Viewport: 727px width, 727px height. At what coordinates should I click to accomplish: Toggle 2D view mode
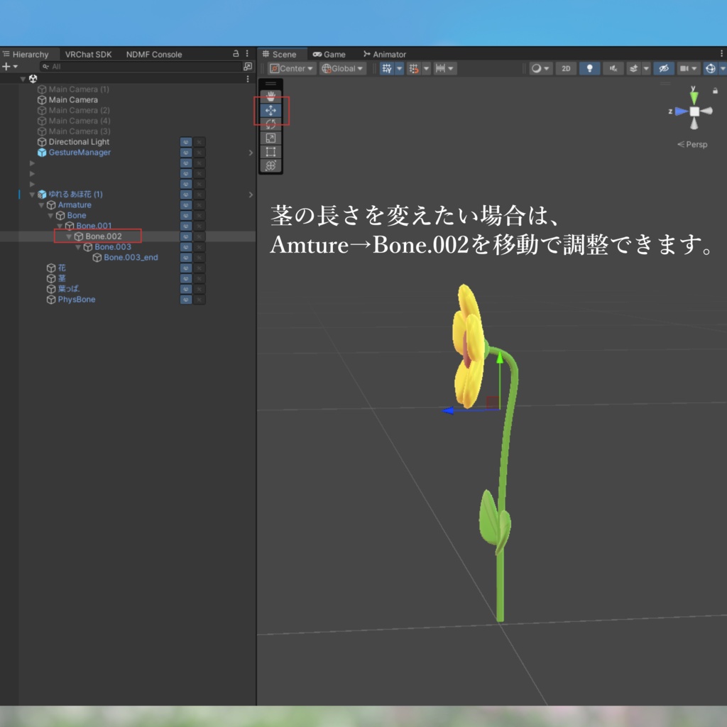(566, 69)
